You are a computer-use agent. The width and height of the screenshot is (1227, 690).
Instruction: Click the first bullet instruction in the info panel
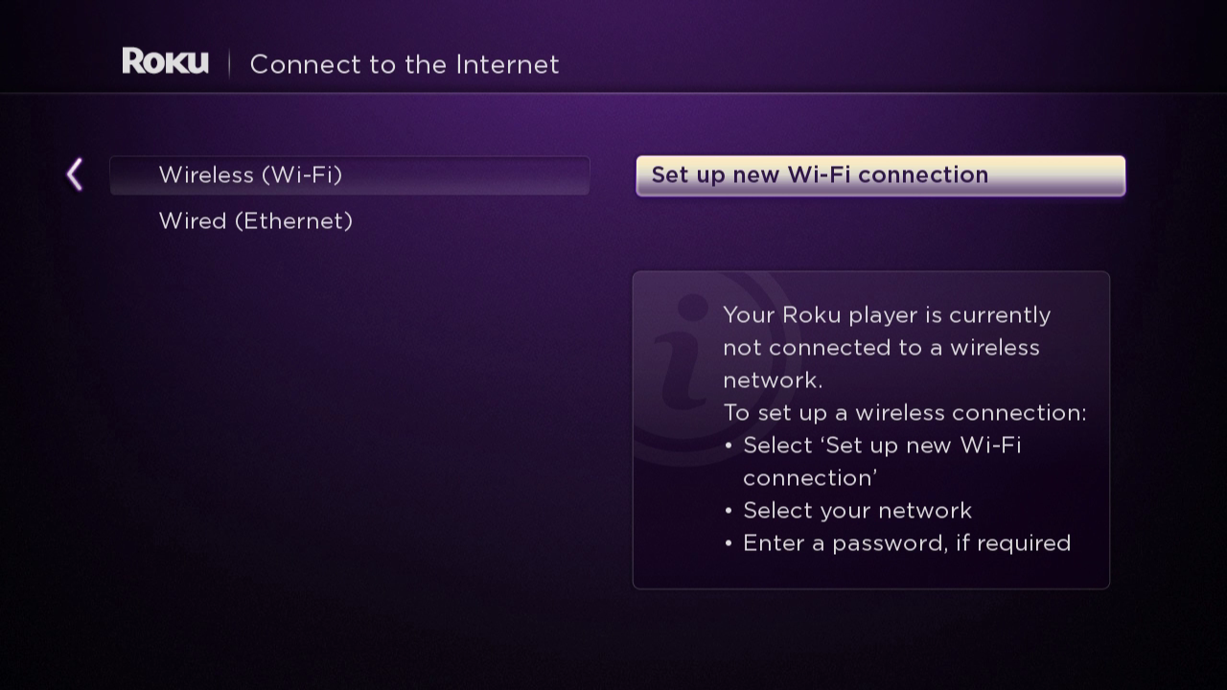[882, 446]
